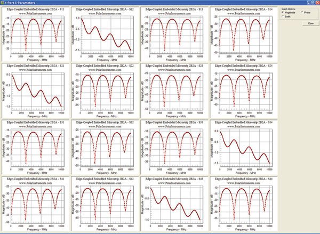
Task: Click the 'Magnitude - dB' axis label of S32
Action: pos(73,147)
